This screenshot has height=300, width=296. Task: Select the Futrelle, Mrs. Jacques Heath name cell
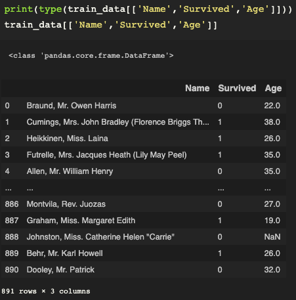click(x=106, y=155)
